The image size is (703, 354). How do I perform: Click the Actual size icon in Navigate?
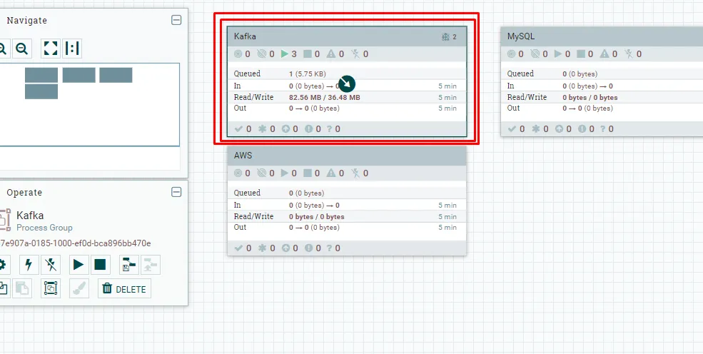point(72,49)
